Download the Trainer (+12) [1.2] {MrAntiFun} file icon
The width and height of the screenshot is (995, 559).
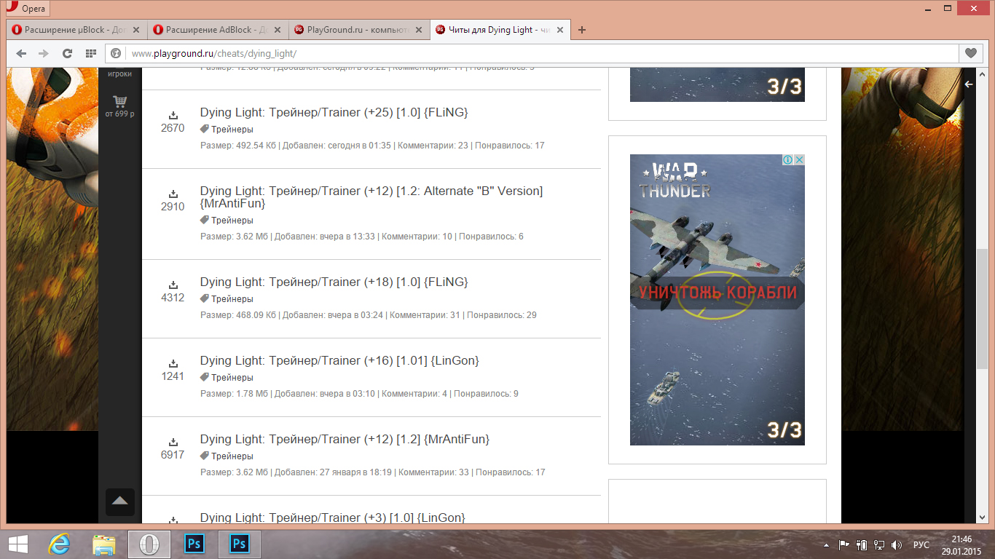[173, 442]
